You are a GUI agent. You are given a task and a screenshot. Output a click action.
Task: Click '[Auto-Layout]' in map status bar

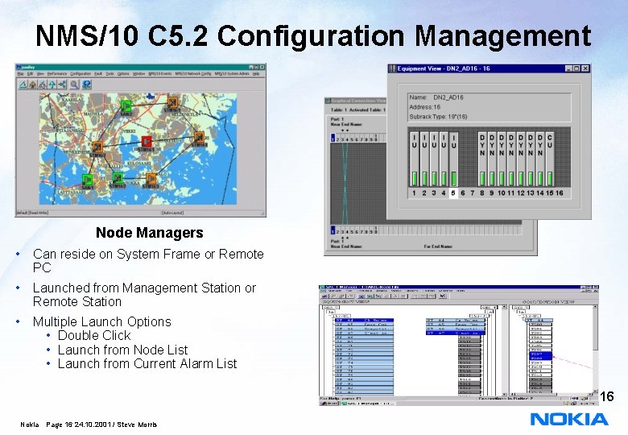click(172, 213)
